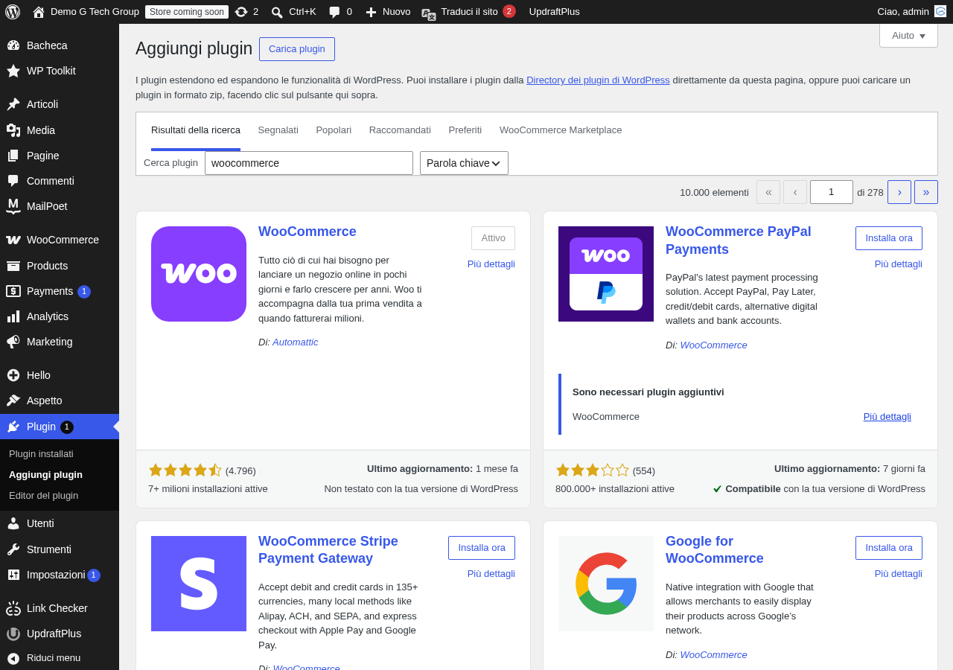
Task: Open the Raccomandati tab
Action: (400, 130)
